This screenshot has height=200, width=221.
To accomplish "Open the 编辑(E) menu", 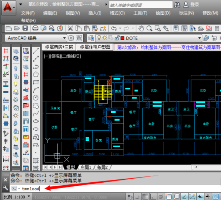I will [50, 13].
